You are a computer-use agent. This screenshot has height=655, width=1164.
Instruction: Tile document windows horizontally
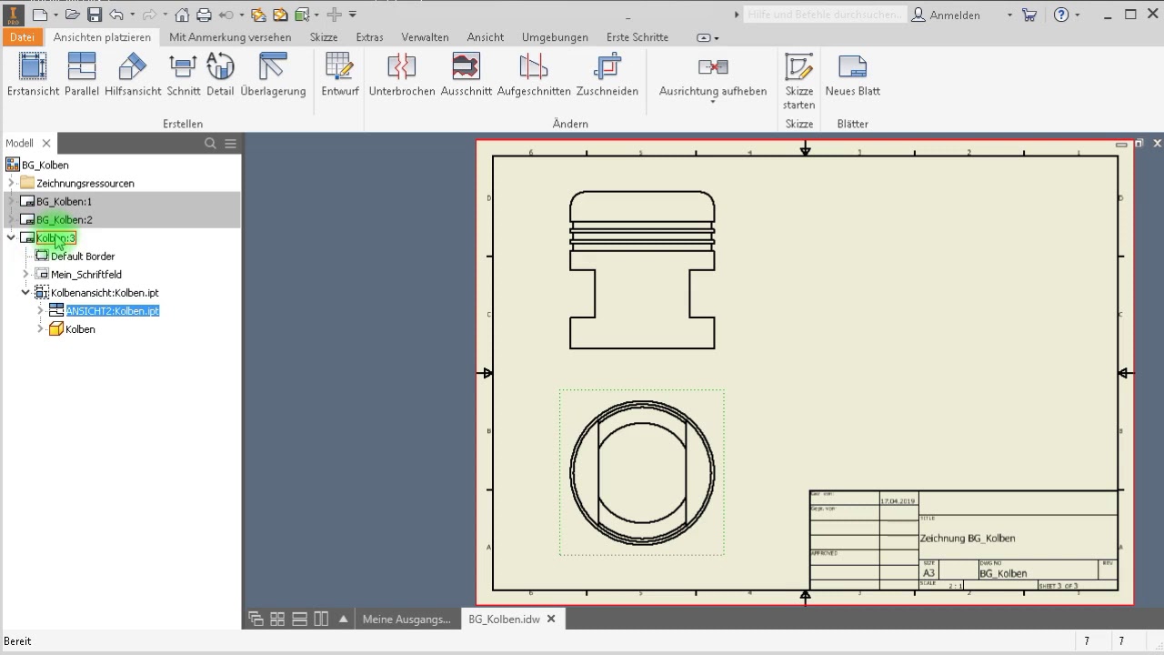click(x=299, y=619)
